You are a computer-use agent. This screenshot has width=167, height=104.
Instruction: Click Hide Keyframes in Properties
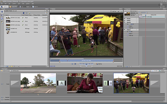(x=134, y=11)
